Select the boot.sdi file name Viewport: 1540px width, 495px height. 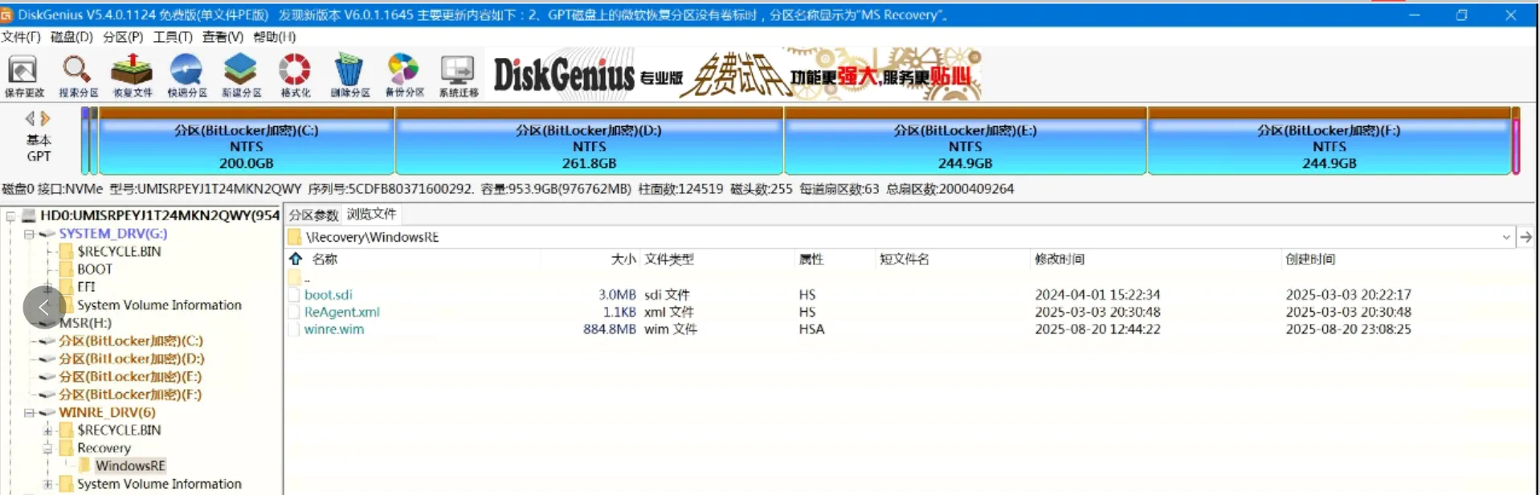tap(328, 295)
